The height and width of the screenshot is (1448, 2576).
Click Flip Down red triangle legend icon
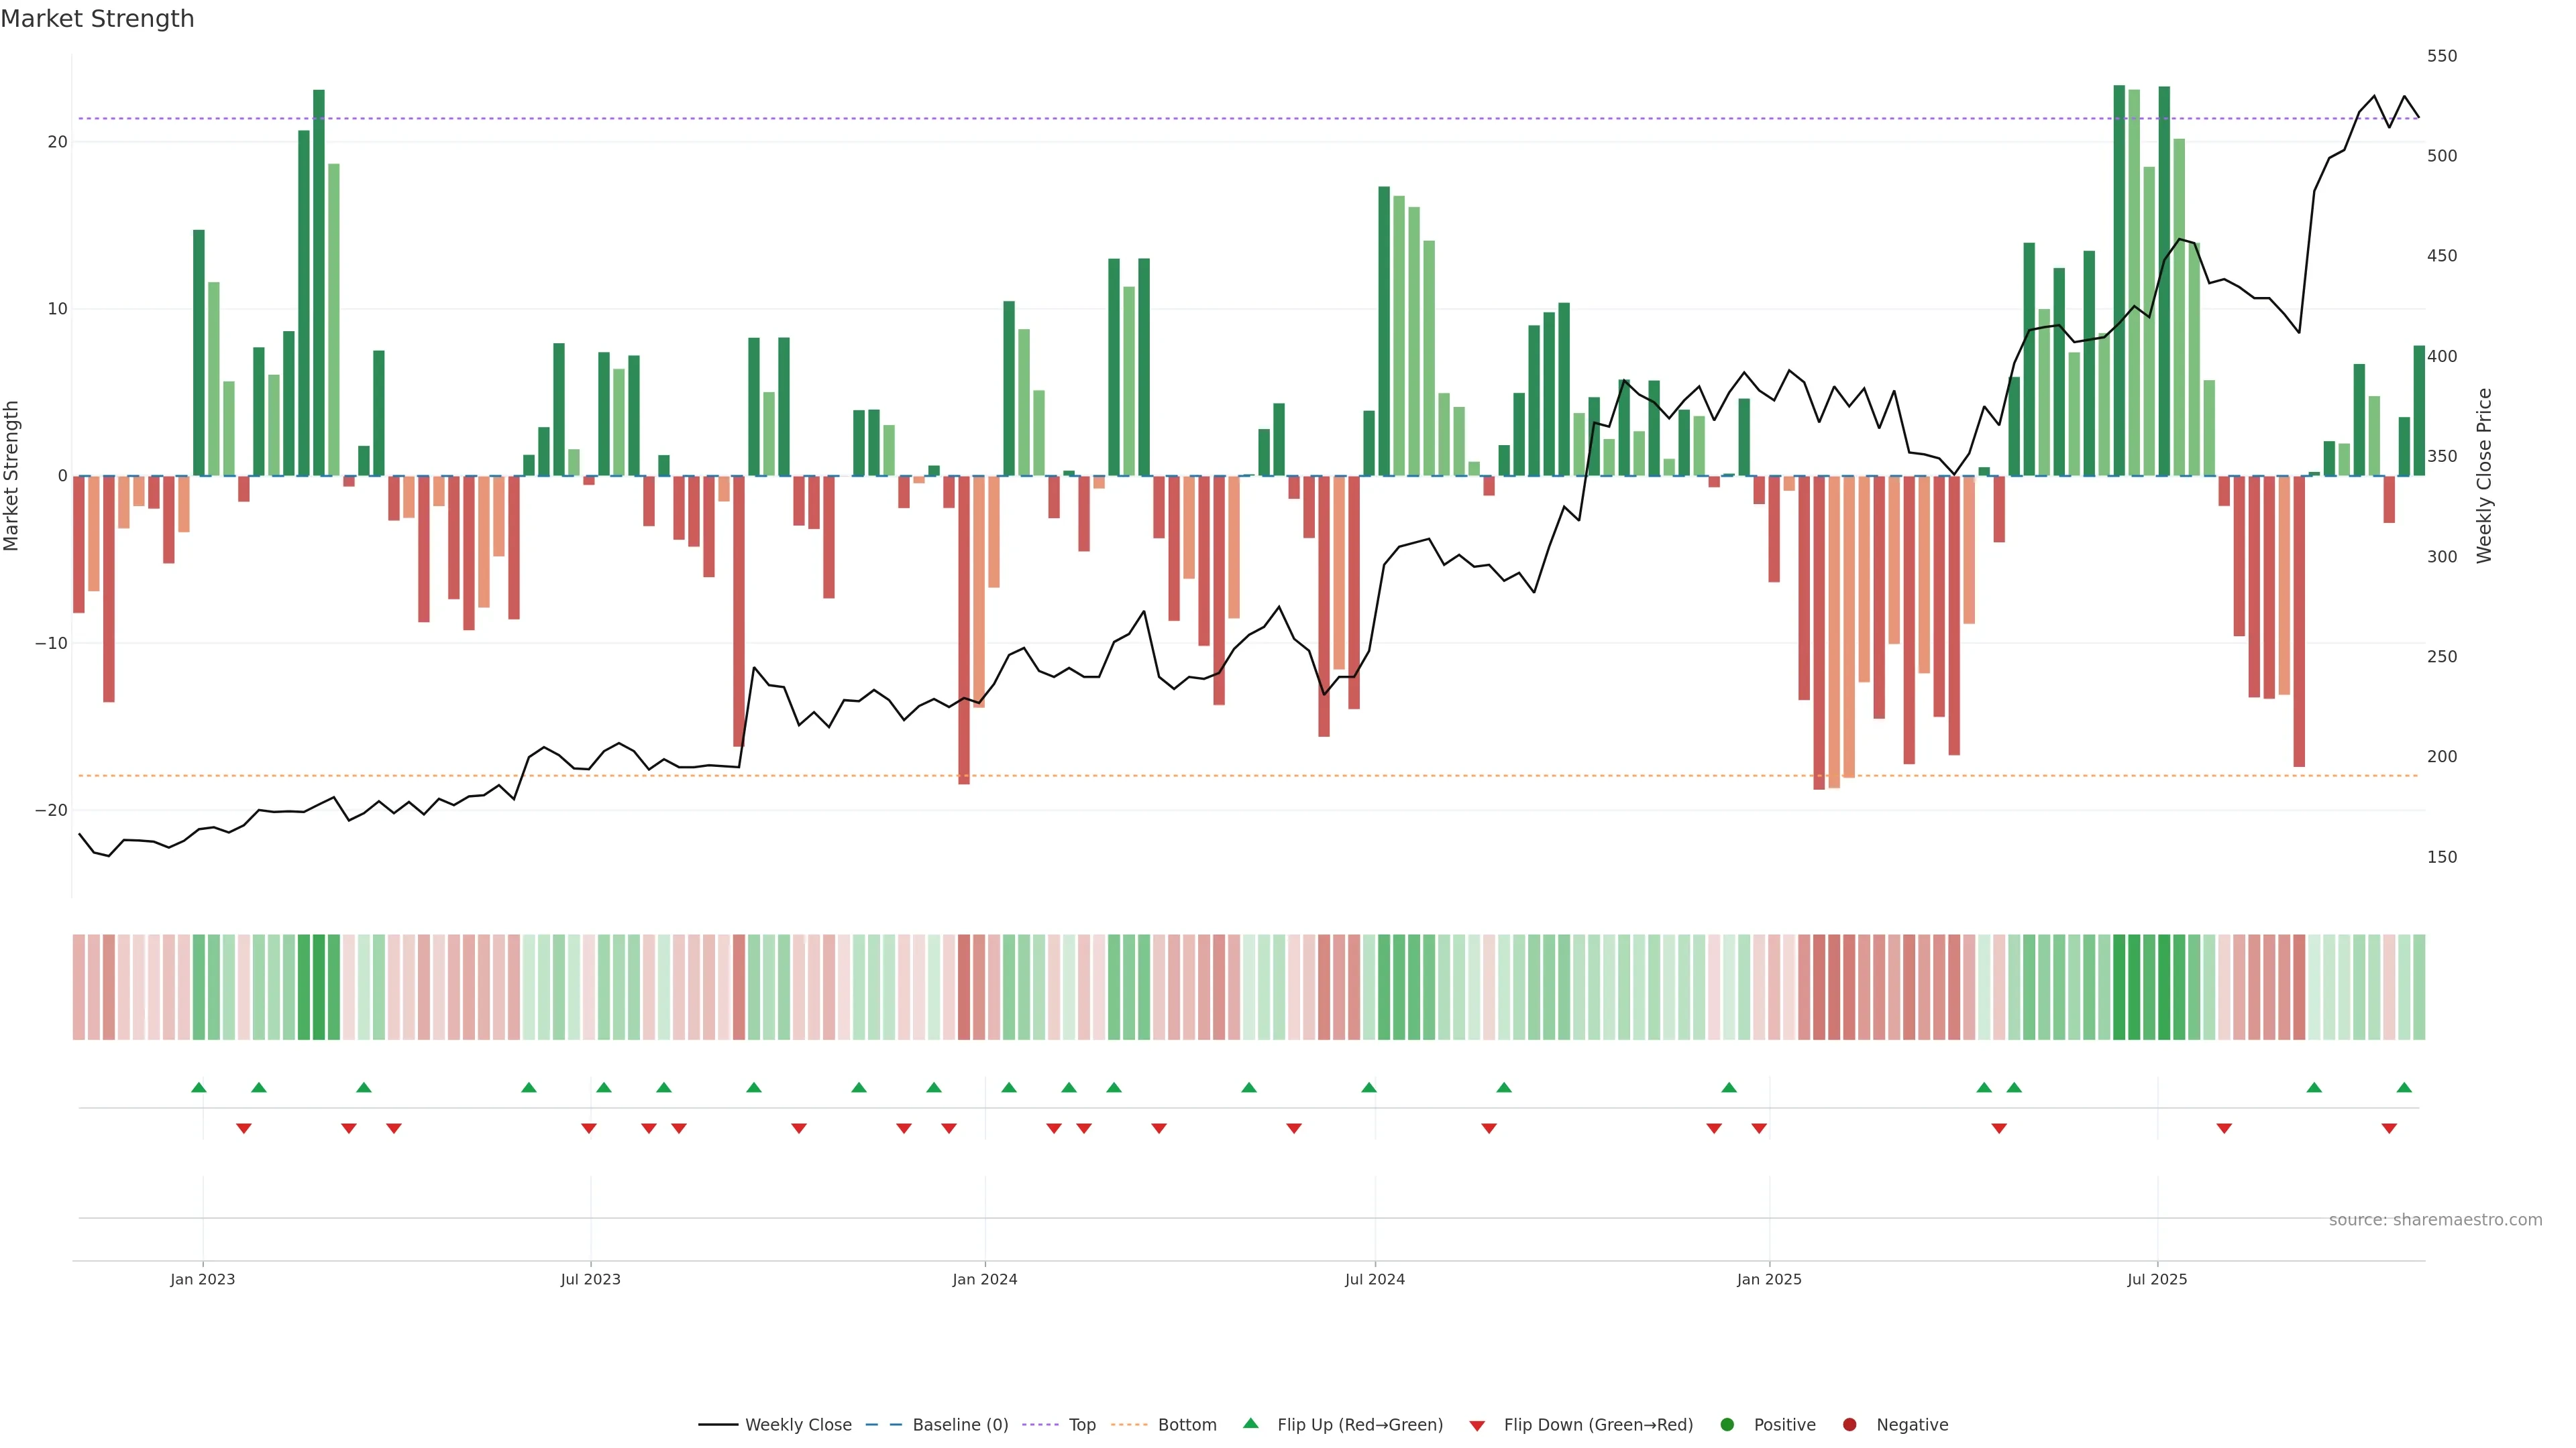coord(1477,1425)
